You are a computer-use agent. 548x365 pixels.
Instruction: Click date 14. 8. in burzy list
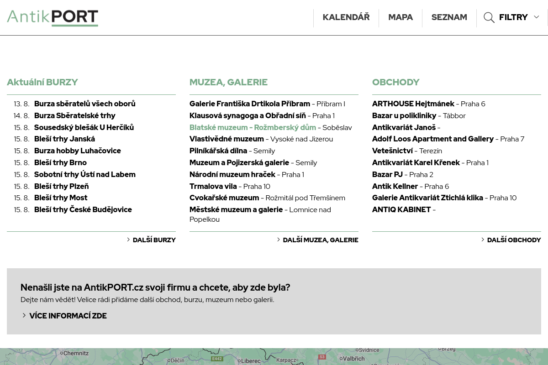click(21, 115)
